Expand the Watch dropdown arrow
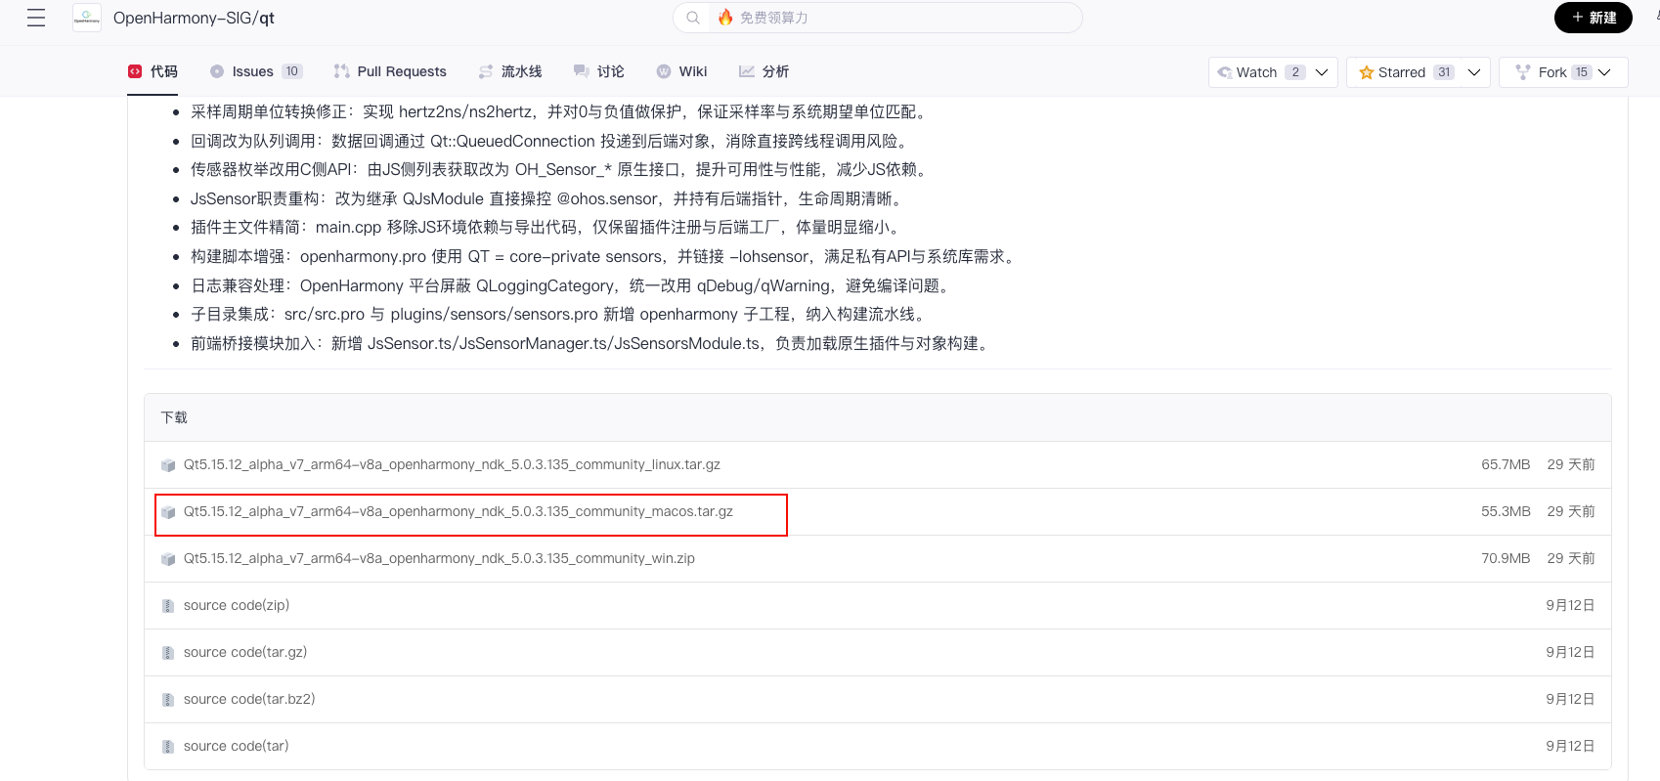The image size is (1660, 781). (x=1322, y=72)
